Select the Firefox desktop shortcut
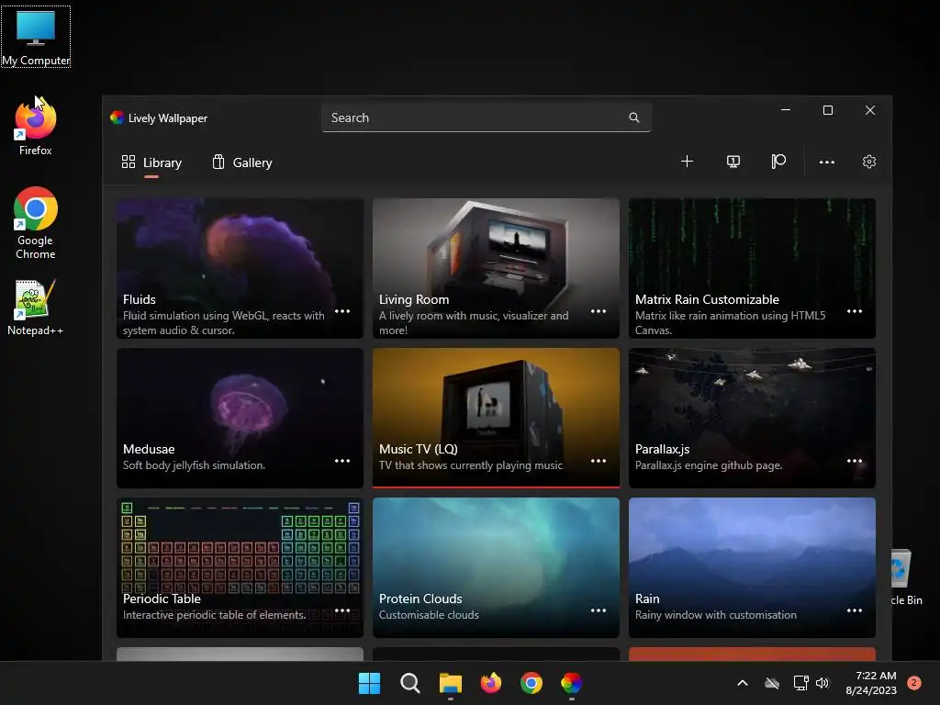The width and height of the screenshot is (940, 705). [x=36, y=127]
